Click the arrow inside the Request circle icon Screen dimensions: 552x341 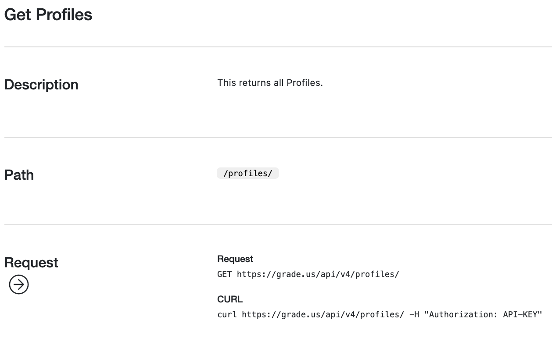[x=19, y=284]
